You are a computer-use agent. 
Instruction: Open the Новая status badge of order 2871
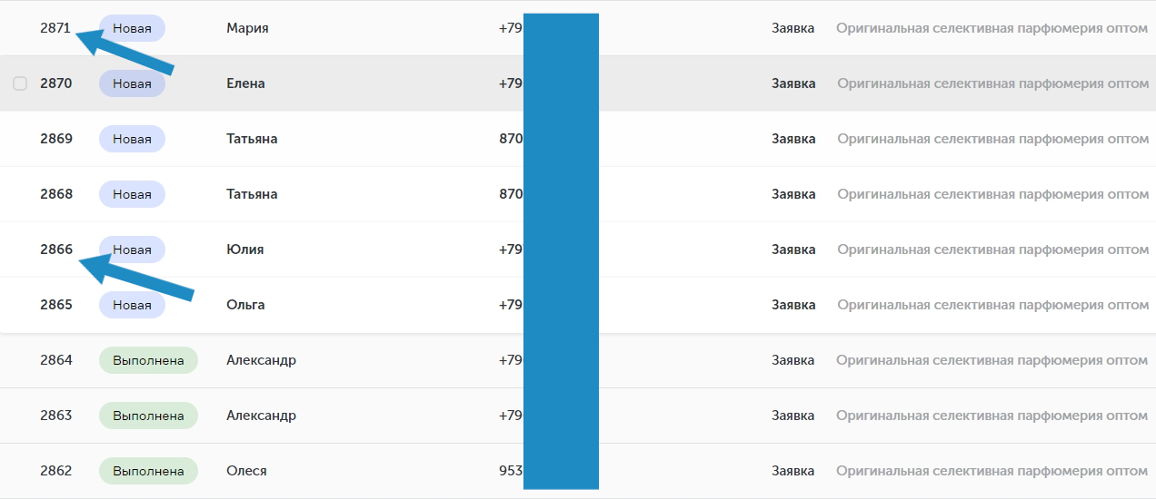coord(132,28)
